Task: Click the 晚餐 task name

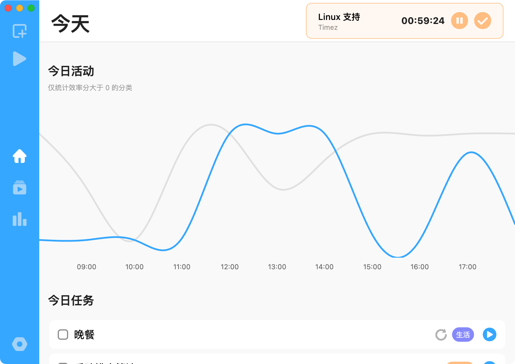Action: [84, 335]
